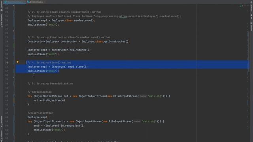Click the 'Constructor<Employee> constructor' declaration line
This screenshot has width=253, height=142.
click(78, 41)
